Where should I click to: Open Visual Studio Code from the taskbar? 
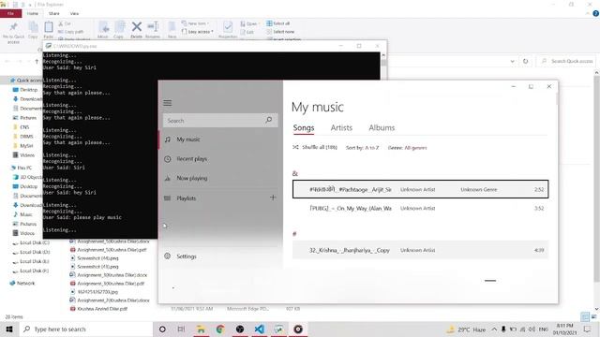point(259,329)
